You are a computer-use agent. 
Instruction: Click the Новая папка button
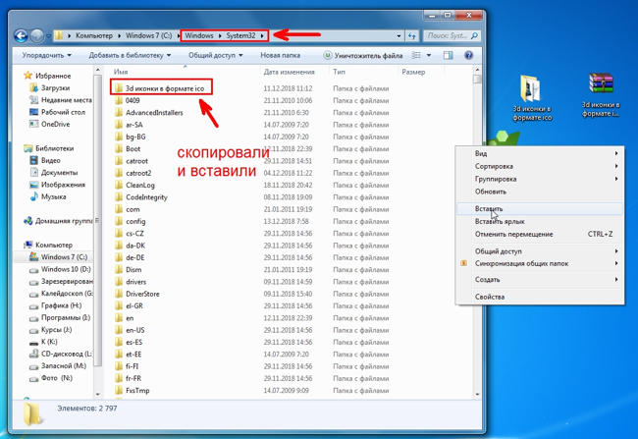click(x=281, y=55)
